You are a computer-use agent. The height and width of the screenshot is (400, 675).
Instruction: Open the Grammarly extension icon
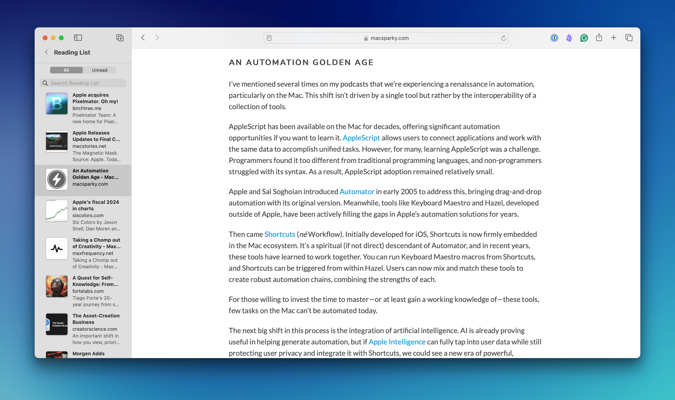(x=584, y=38)
